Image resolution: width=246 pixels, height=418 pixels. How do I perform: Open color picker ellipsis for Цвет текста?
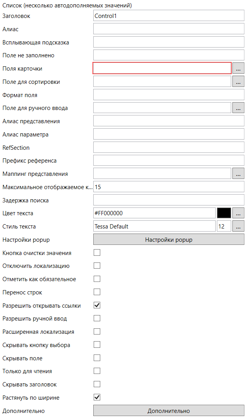coord(238,213)
